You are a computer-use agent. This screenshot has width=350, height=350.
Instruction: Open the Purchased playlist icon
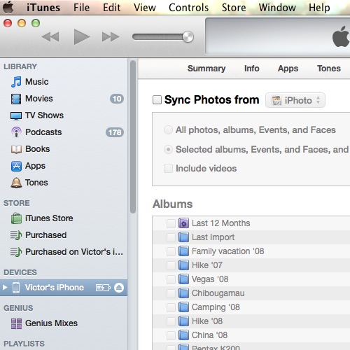[x=16, y=235]
